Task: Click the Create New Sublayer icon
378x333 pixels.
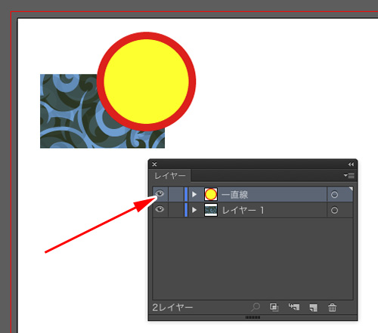Action: (x=294, y=307)
